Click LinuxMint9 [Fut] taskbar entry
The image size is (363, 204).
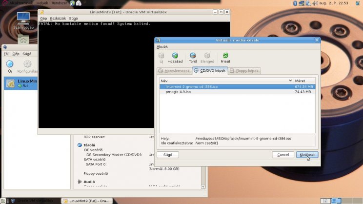(87, 201)
